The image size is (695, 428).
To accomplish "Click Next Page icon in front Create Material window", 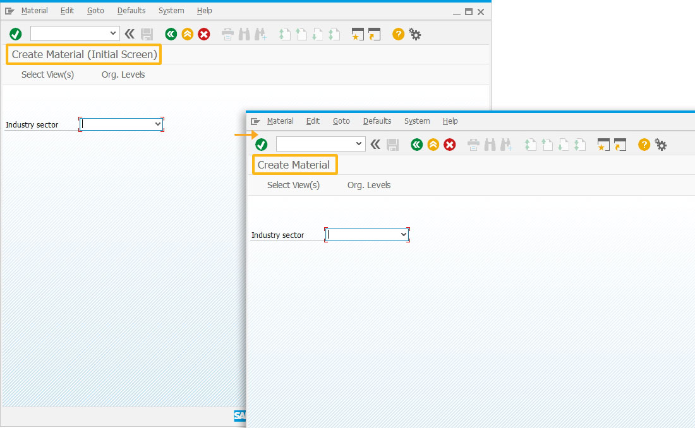I will coord(564,145).
